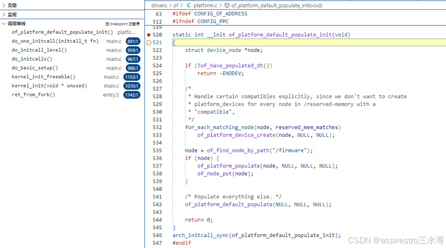This screenshot has width=446, height=248.
Task: Click the 891:1 line badge
Action: tap(133, 41)
